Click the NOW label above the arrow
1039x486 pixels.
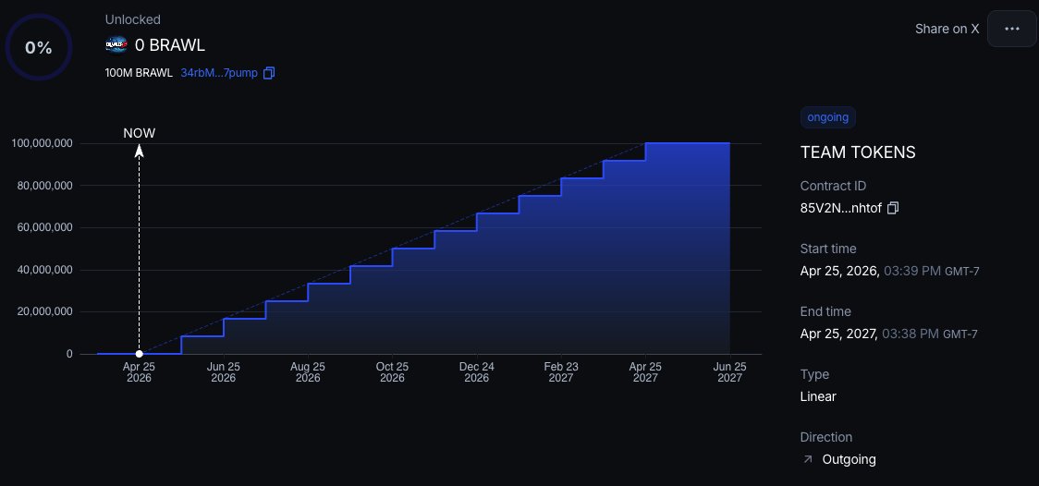pyautogui.click(x=140, y=133)
